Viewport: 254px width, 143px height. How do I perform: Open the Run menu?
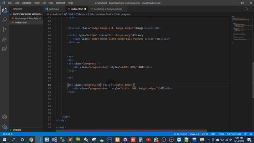pyautogui.click(x=51, y=3)
